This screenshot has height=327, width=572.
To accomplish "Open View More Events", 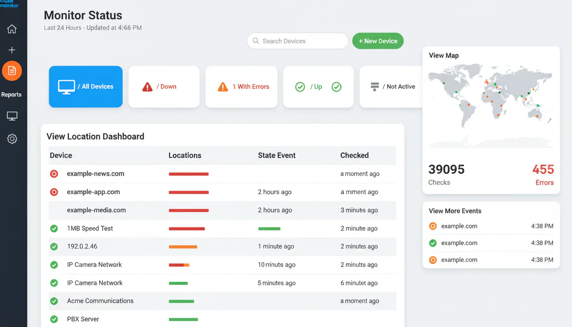I will coord(455,211).
